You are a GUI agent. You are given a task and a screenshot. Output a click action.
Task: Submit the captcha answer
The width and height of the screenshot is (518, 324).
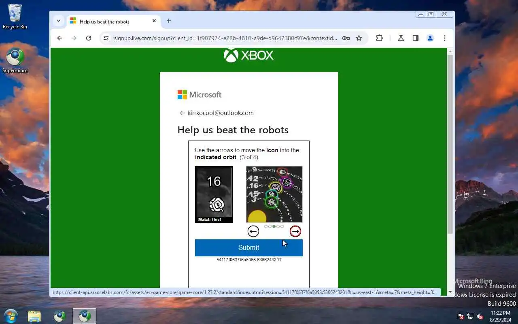249,247
